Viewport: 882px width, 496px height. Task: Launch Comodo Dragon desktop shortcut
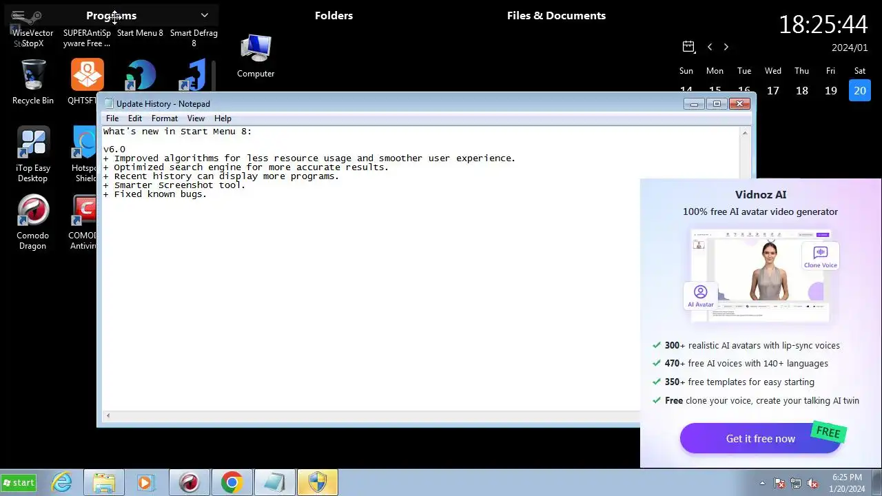point(33,222)
